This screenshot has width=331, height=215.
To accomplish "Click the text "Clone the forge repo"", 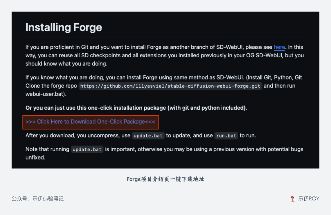I will [x=51, y=86].
